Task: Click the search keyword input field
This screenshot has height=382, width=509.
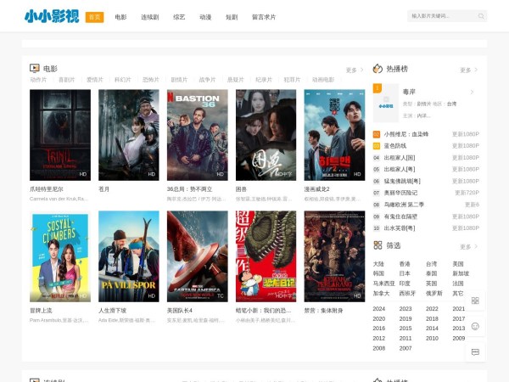Action: point(439,16)
